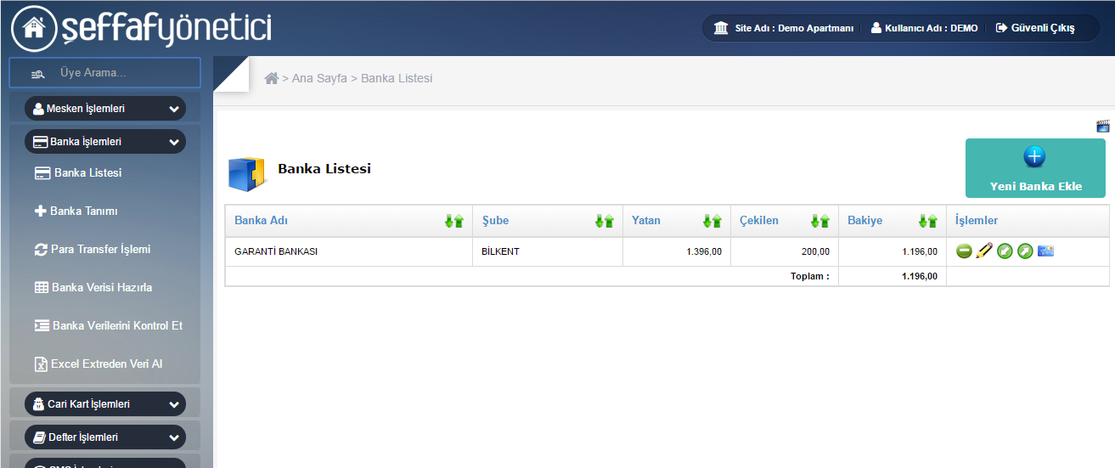This screenshot has width=1115, height=468.
Task: Click the Banka Listesi breadcrumb text
Action: pos(397,78)
